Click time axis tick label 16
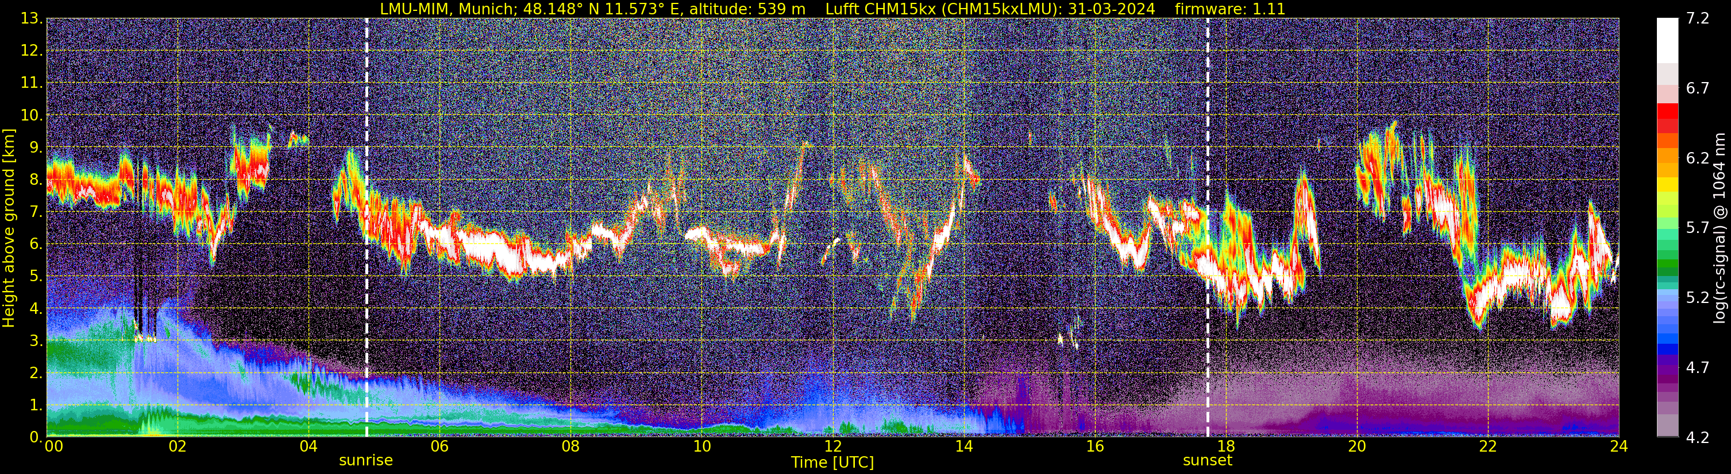The image size is (1731, 474). (1094, 446)
